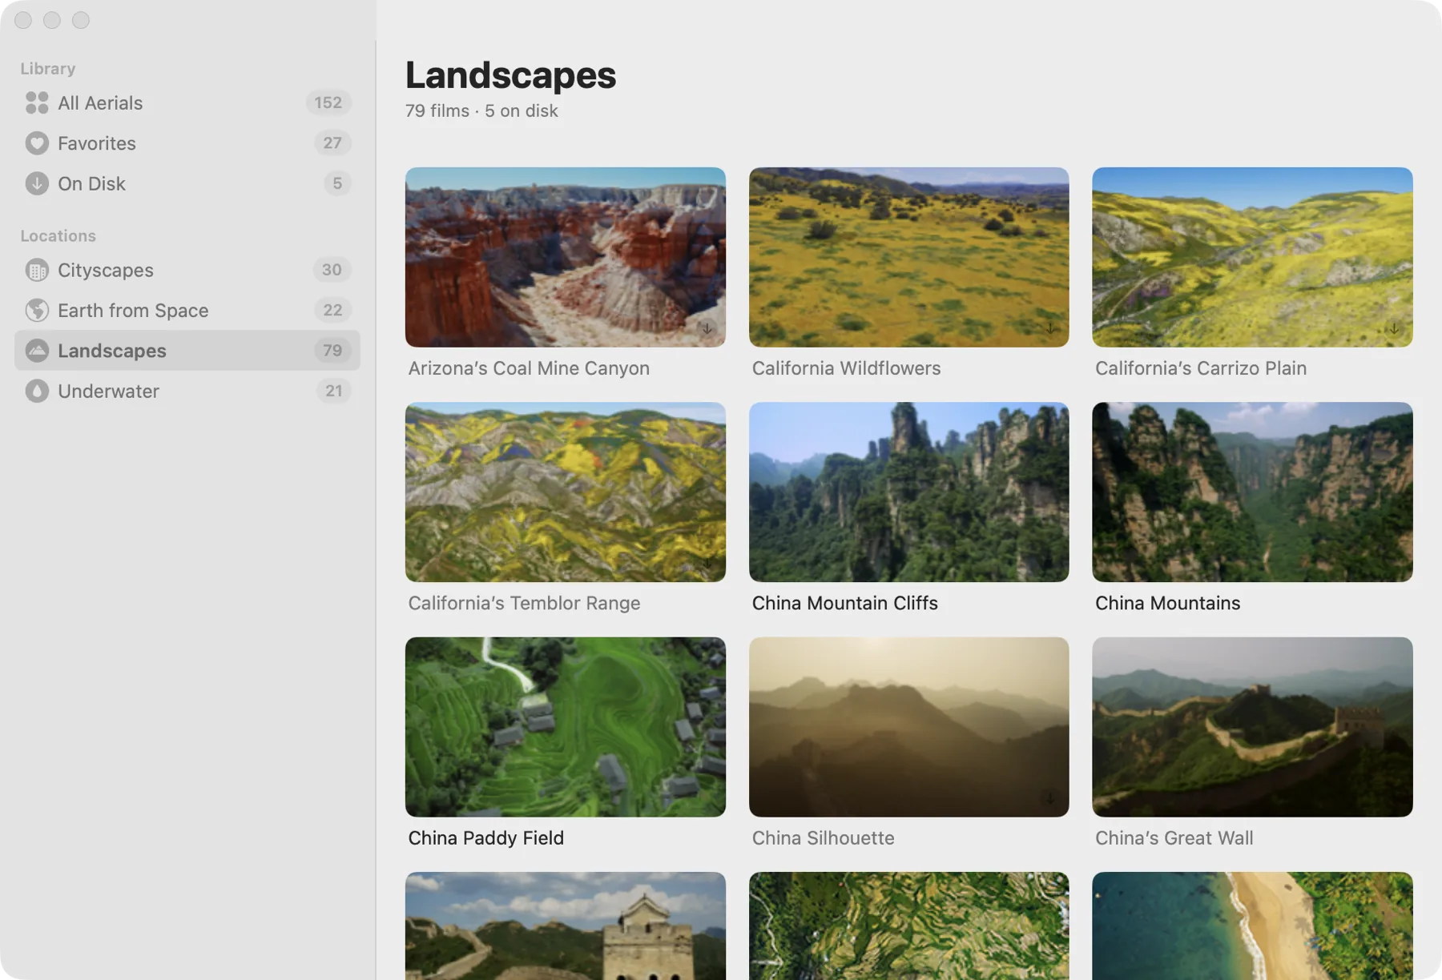Screen dimensions: 1442x980
Task: Select Favorites in the sidebar
Action: [187, 143]
